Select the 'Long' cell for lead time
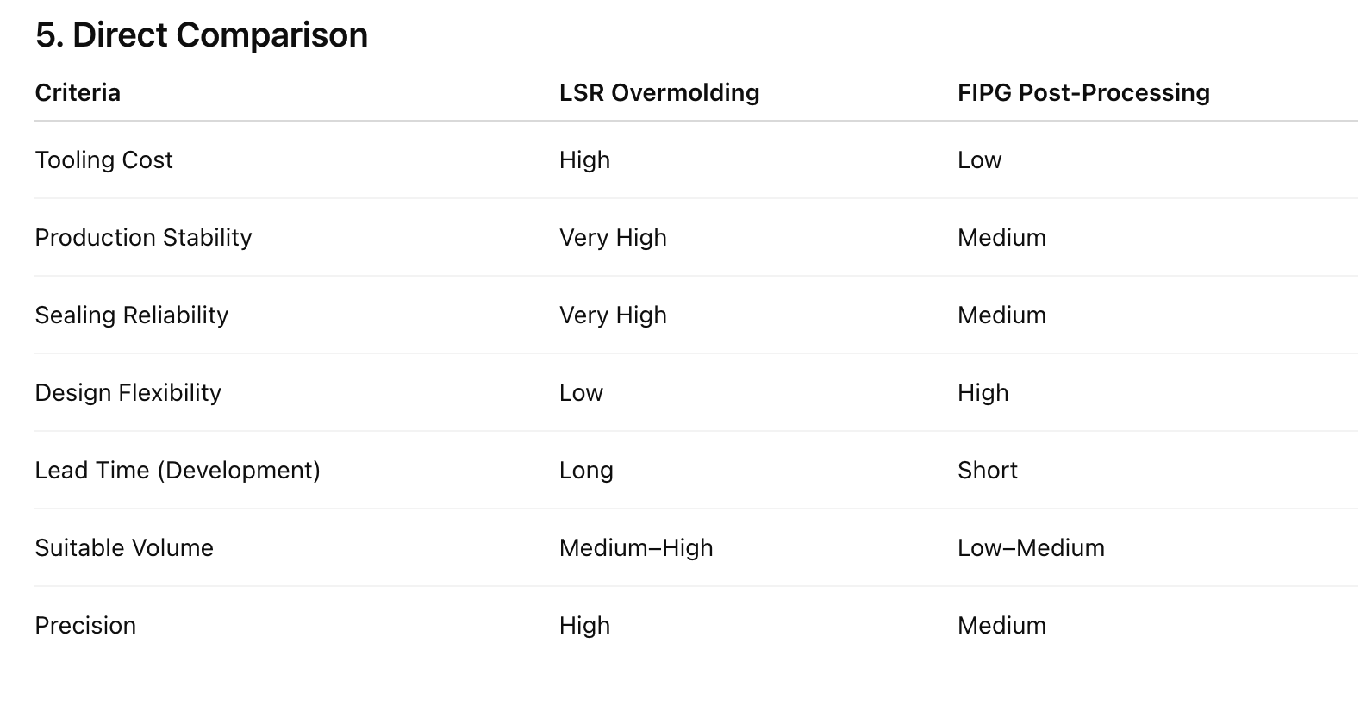The height and width of the screenshot is (712, 1360). click(x=586, y=471)
